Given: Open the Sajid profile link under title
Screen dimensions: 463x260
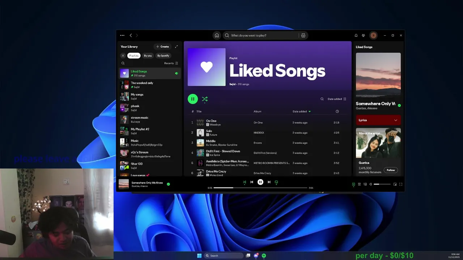Looking at the screenshot, I should 232,84.
